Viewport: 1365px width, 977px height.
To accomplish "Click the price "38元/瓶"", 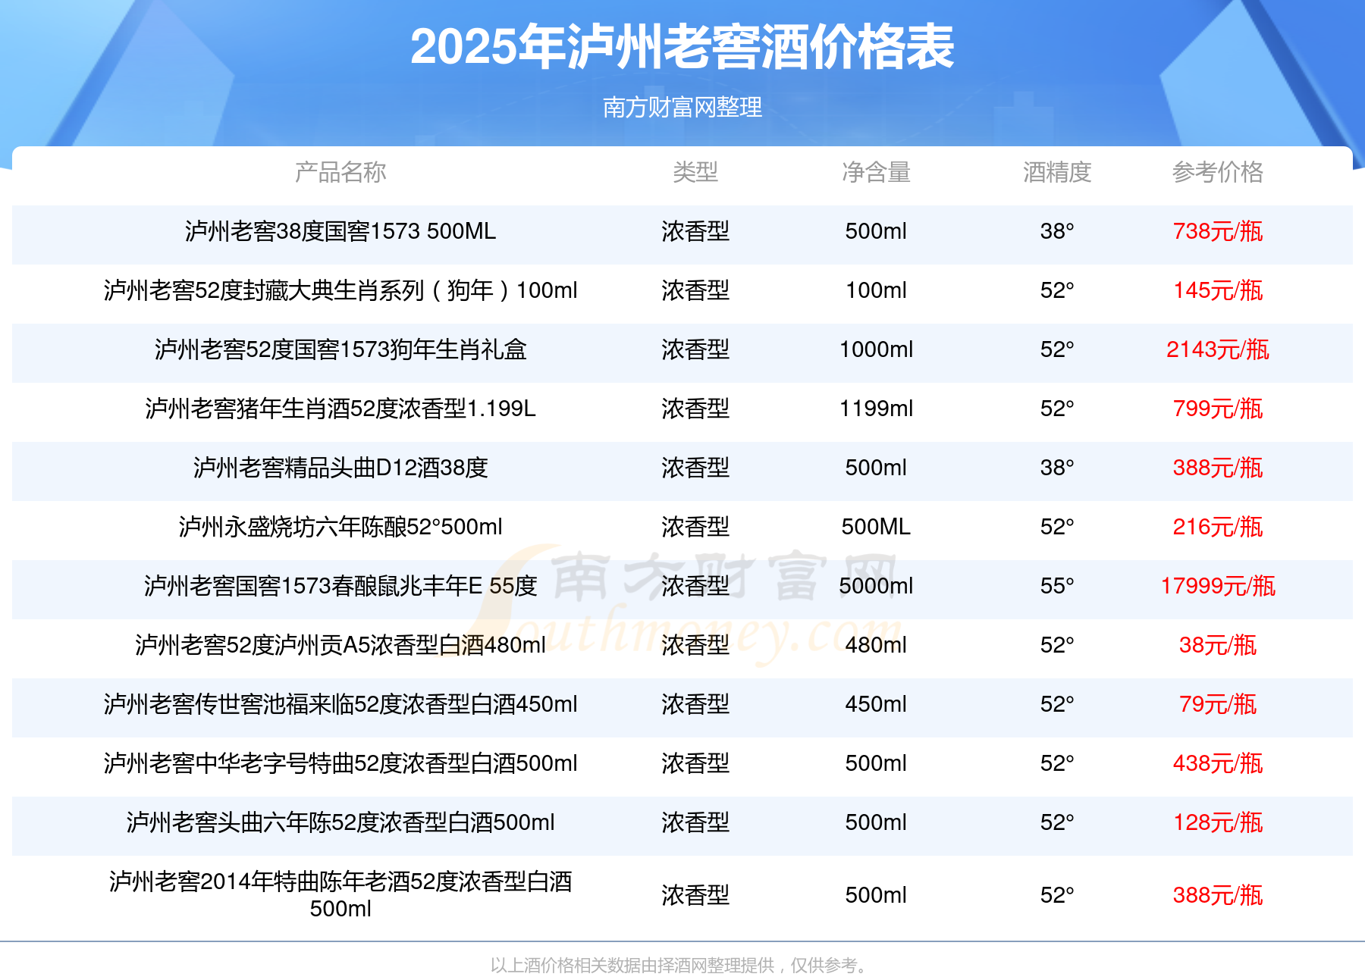I will coord(1218,645).
